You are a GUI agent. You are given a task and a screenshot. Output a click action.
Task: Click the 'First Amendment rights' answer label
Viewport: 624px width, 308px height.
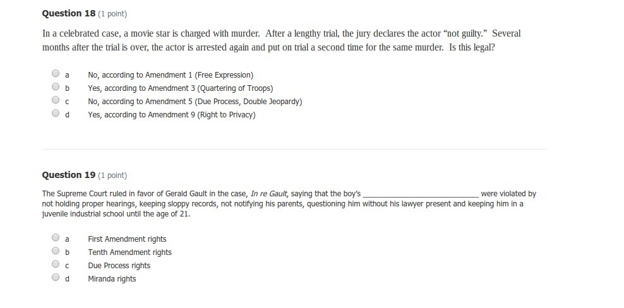(127, 239)
